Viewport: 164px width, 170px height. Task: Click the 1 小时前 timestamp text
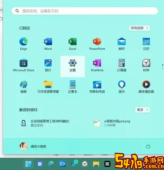110,125
